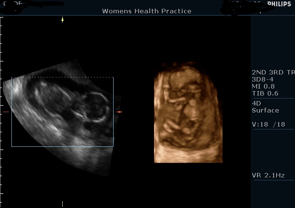This screenshot has height=208, width=295.
Task: Click the dotted top edge of ROI box
Action: coord(62,77)
